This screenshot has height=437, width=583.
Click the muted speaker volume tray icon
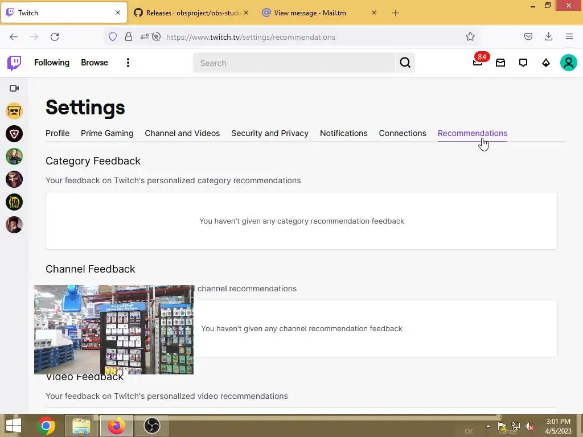(x=529, y=426)
